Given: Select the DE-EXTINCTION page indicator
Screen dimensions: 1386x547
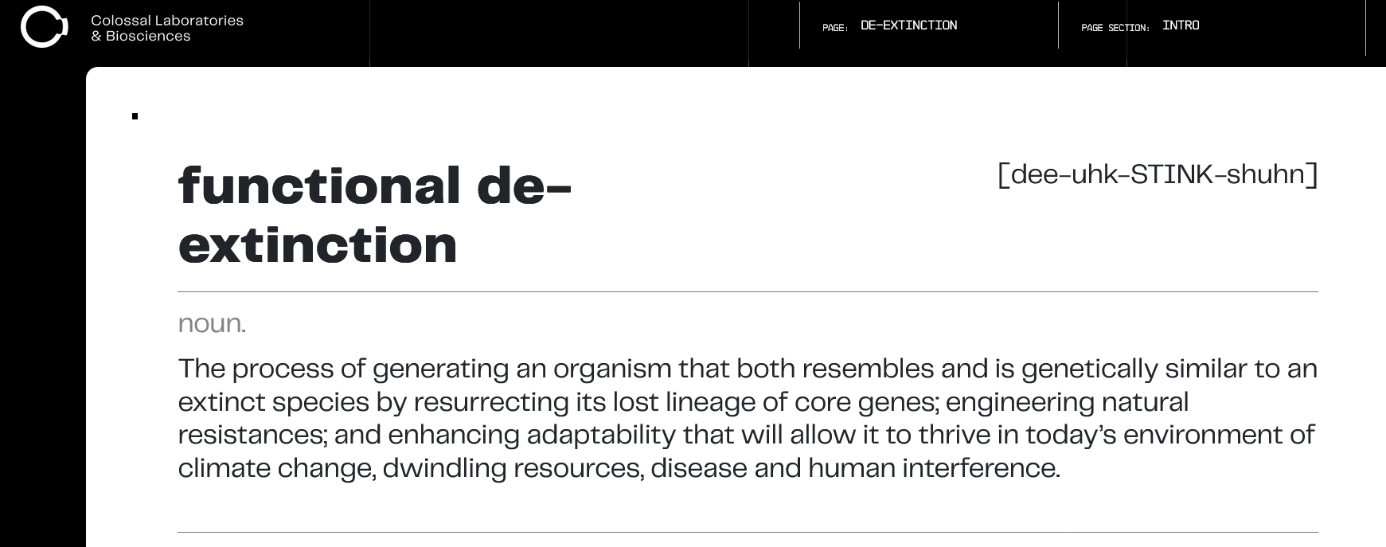Looking at the screenshot, I should point(908,25).
